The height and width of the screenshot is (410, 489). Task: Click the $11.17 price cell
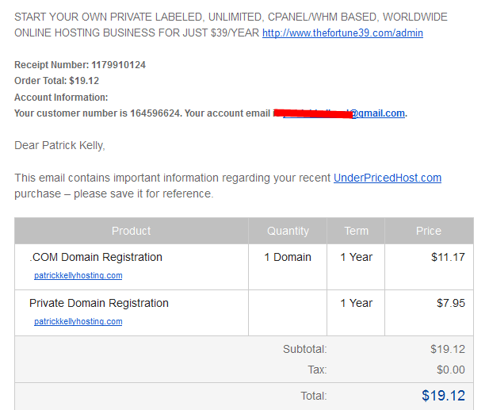448,257
